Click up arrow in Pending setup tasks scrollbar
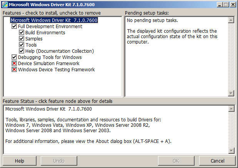Viewport: 238px width, 168px height. coord(231,20)
